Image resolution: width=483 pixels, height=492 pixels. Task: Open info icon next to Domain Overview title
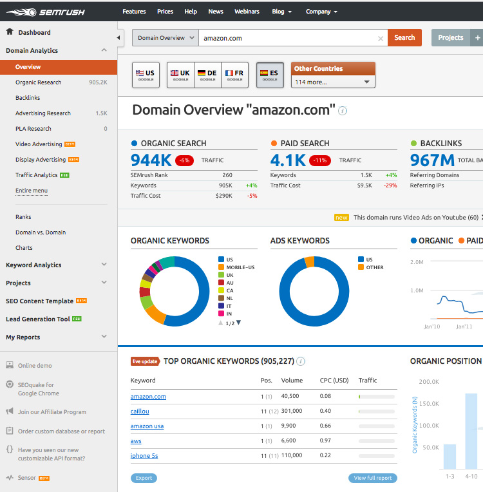point(343,111)
